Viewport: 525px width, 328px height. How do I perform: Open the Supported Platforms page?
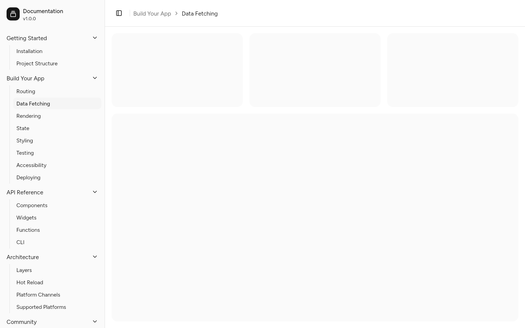point(57,307)
